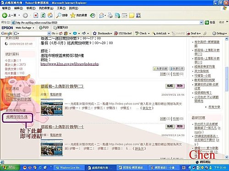The height and width of the screenshot is (171, 229).
Task: Click the vertical scrollbar up arrow
Action: click(227, 39)
